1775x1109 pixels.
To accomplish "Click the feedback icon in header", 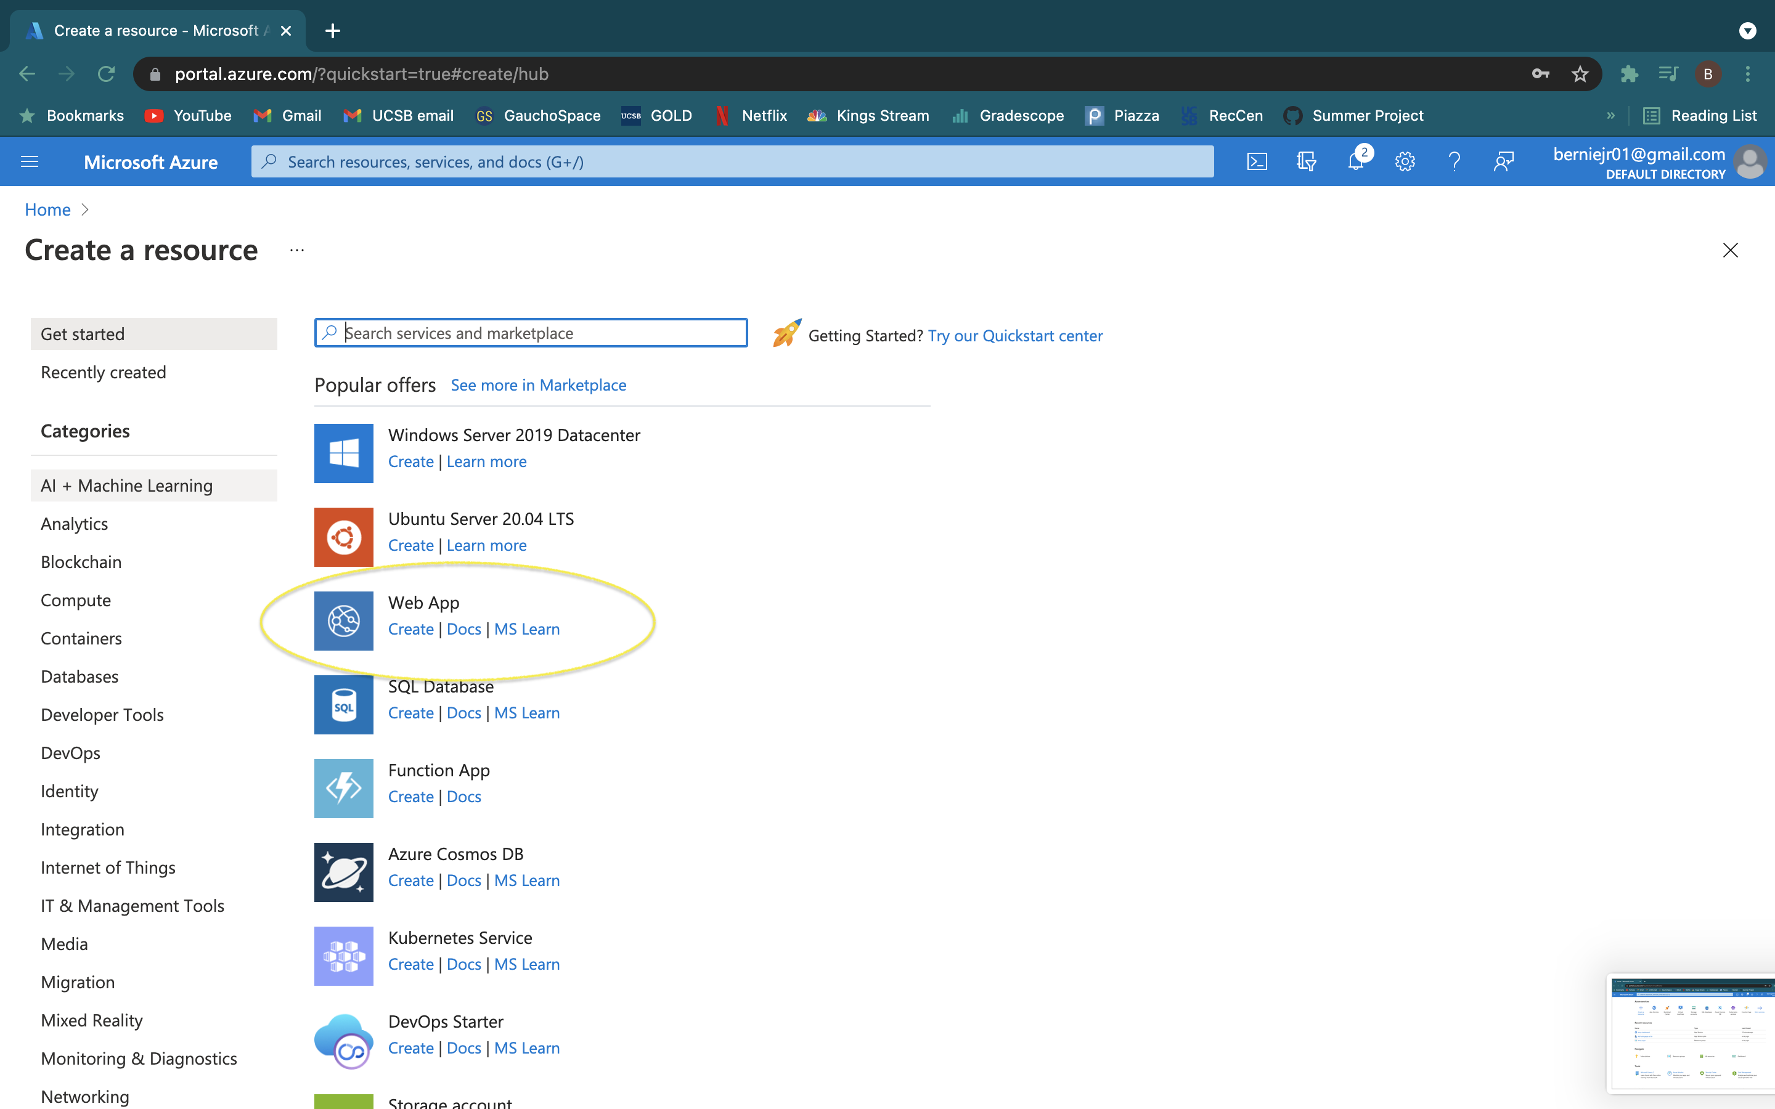I will pos(1503,161).
